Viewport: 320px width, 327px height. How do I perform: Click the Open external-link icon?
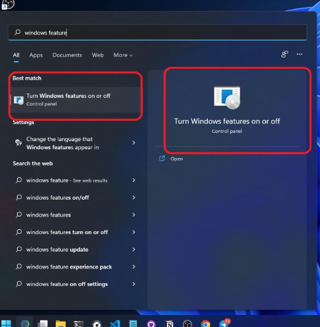pos(162,159)
